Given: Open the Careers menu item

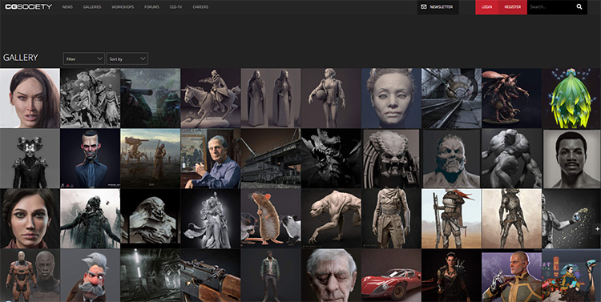Looking at the screenshot, I should tap(200, 7).
